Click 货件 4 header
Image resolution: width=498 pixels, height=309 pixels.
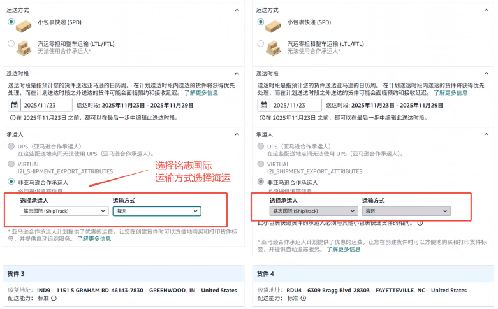(x=373, y=274)
